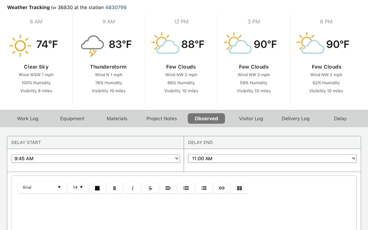Switch to the Work Log tab

click(28, 118)
